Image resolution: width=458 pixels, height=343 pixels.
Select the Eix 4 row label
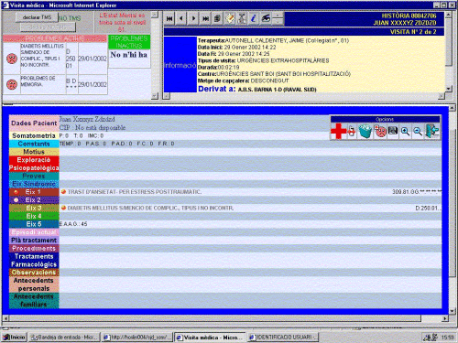pyautogui.click(x=34, y=216)
